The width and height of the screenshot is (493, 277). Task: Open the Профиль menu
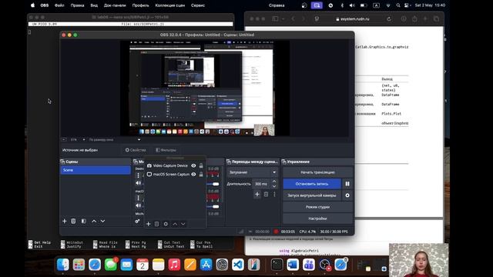pos(140,5)
